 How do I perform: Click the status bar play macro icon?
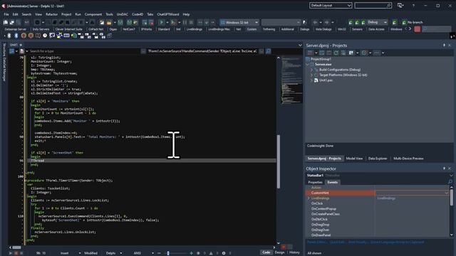[11, 253]
